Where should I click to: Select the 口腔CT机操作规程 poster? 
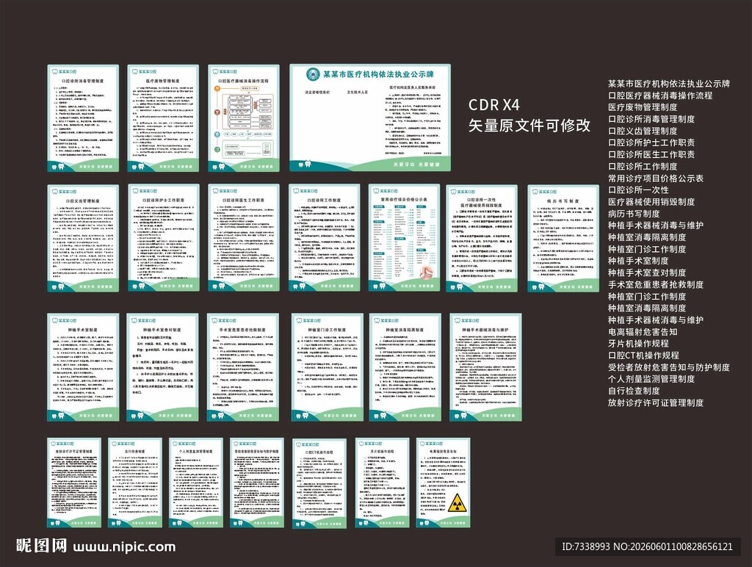[x=319, y=483]
